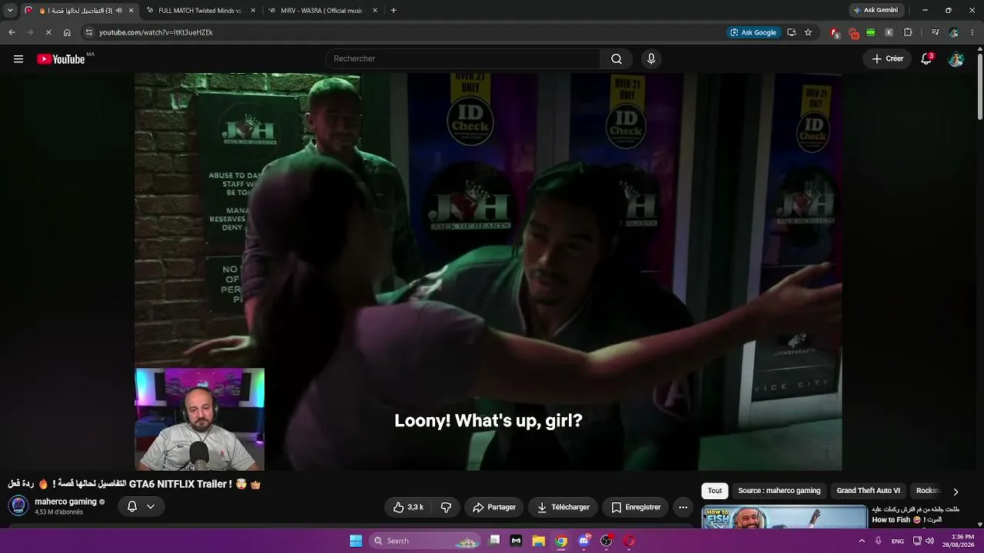984x553 pixels.
Task: Click the Ask Gemini button
Action: point(875,10)
